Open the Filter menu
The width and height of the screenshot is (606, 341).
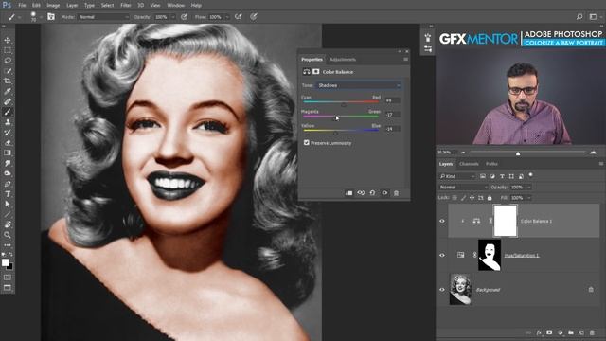click(126, 6)
